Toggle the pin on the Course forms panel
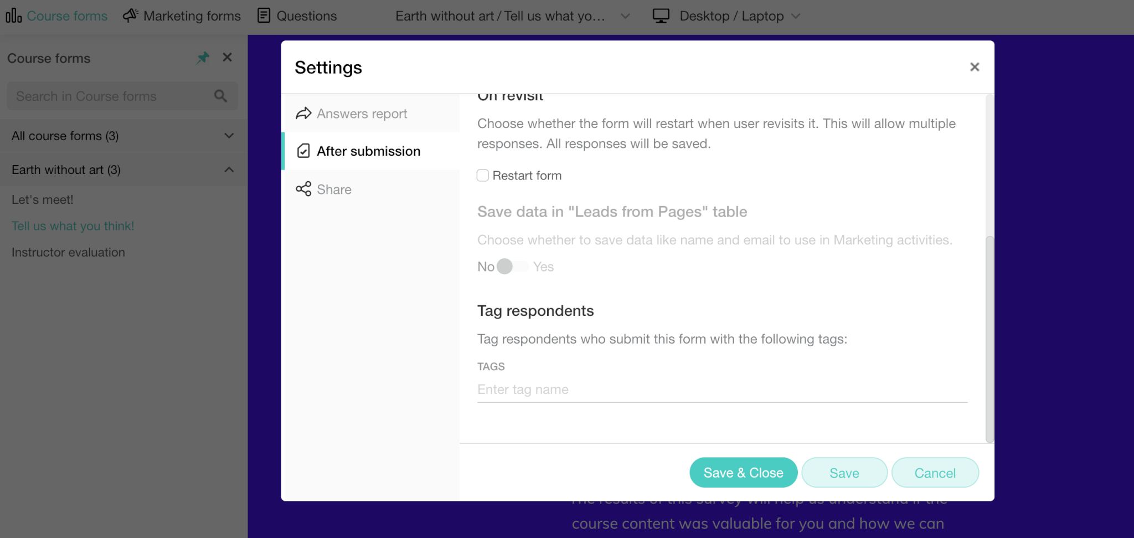This screenshot has height=538, width=1134. tap(202, 57)
